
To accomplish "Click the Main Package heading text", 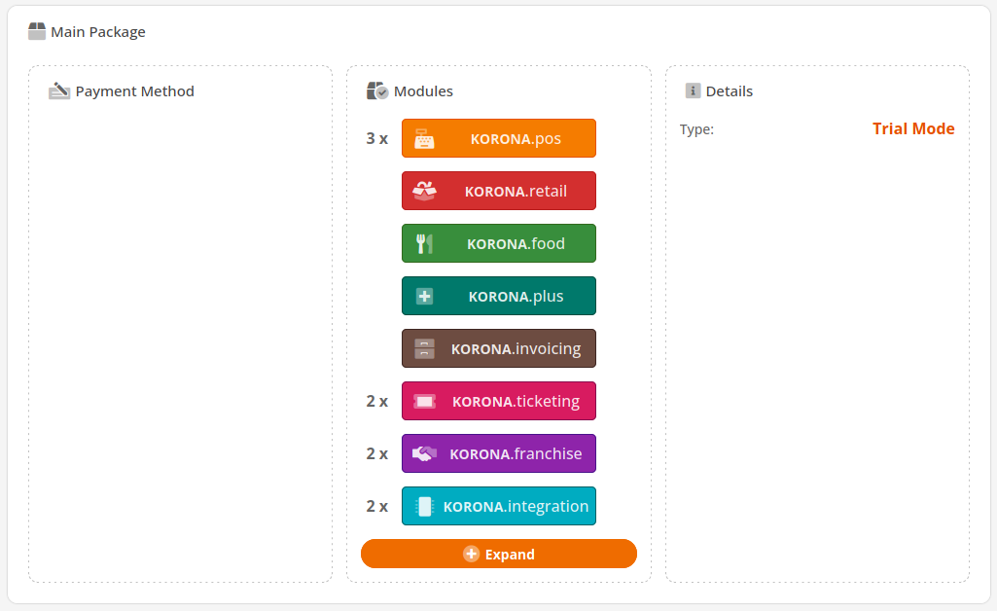I will click(98, 32).
